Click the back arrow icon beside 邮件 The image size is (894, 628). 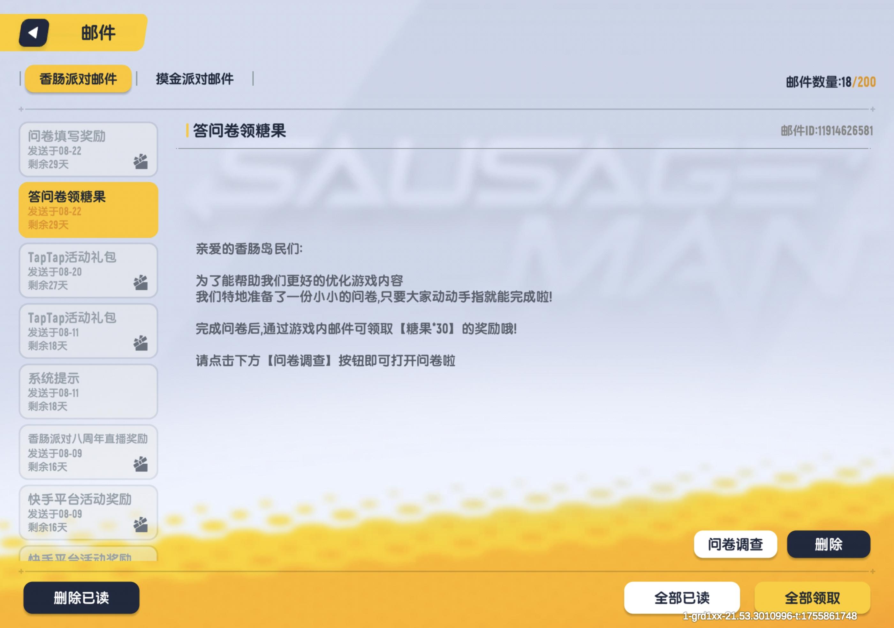click(34, 33)
